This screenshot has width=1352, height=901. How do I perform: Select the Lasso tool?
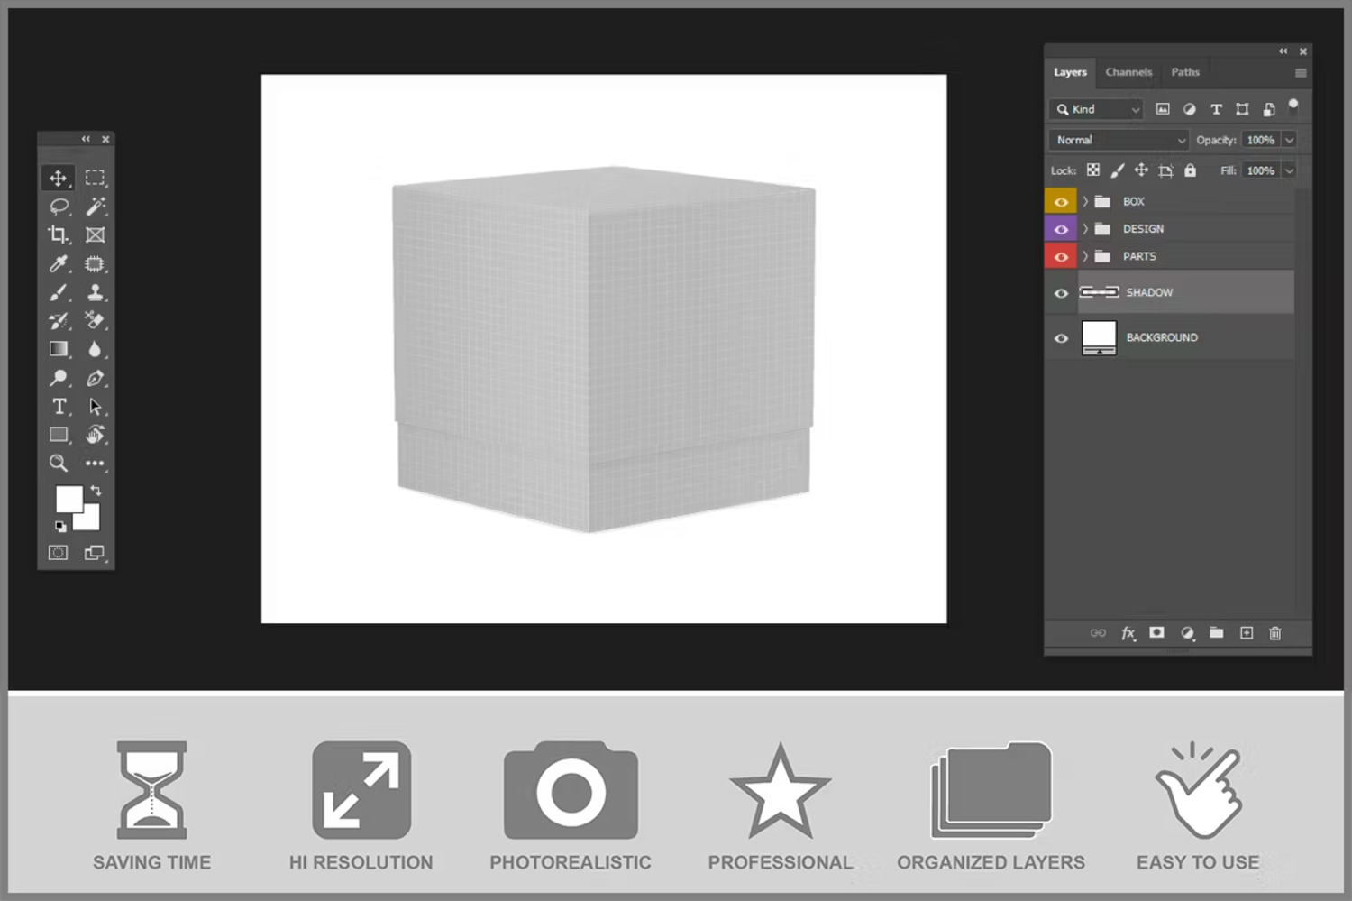pyautogui.click(x=59, y=207)
